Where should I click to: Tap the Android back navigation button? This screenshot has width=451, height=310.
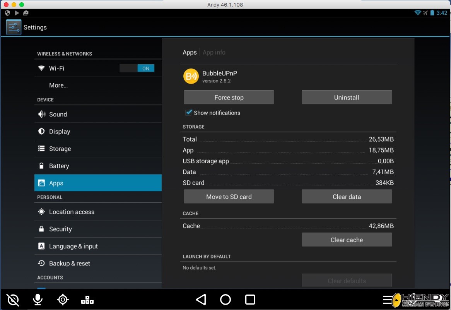(201, 300)
